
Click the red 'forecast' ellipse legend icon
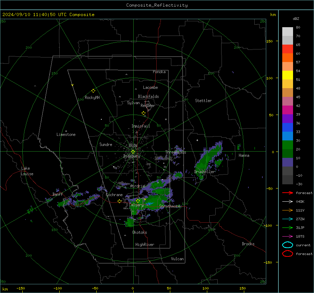coord(287,254)
